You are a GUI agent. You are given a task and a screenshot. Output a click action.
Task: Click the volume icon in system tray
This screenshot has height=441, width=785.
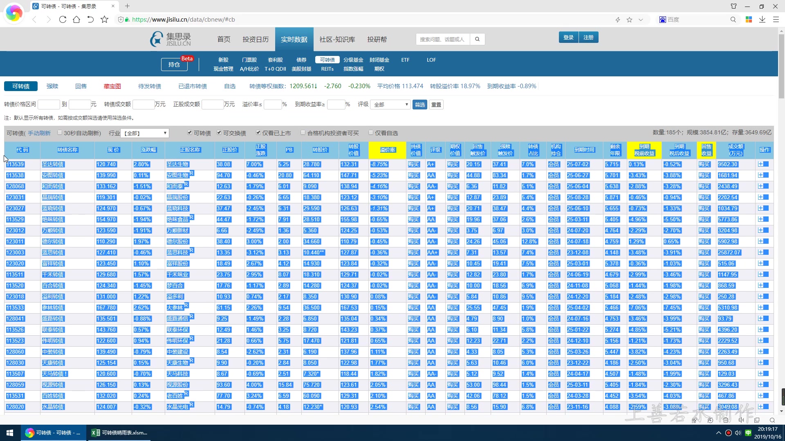(738, 433)
